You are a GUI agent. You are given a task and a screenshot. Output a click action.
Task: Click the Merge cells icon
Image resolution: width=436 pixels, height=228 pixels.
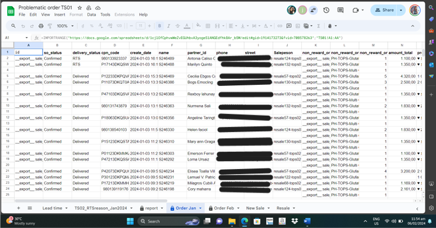[x=218, y=26]
